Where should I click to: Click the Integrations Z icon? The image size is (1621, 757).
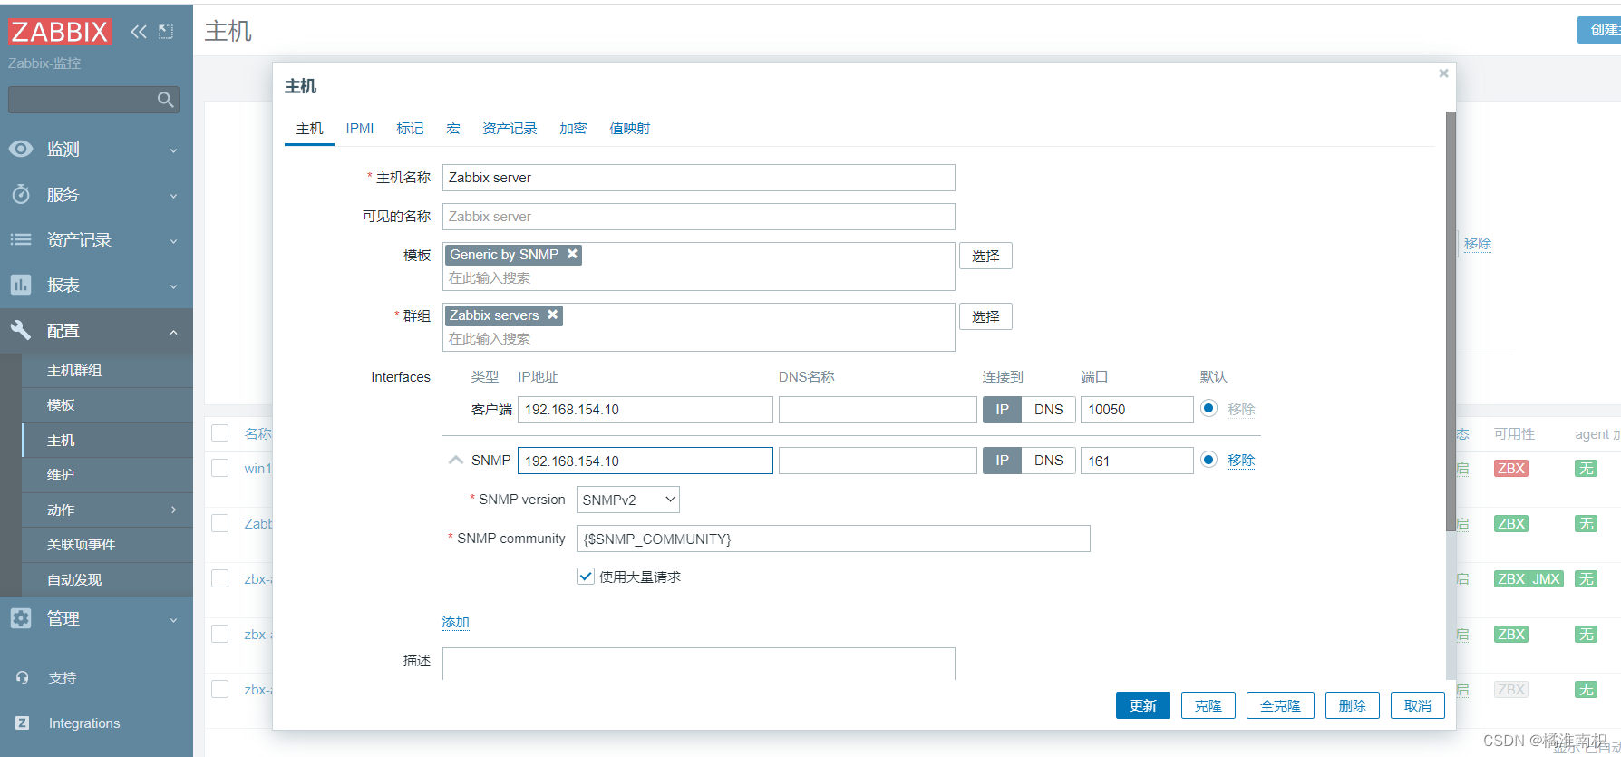[x=23, y=723]
